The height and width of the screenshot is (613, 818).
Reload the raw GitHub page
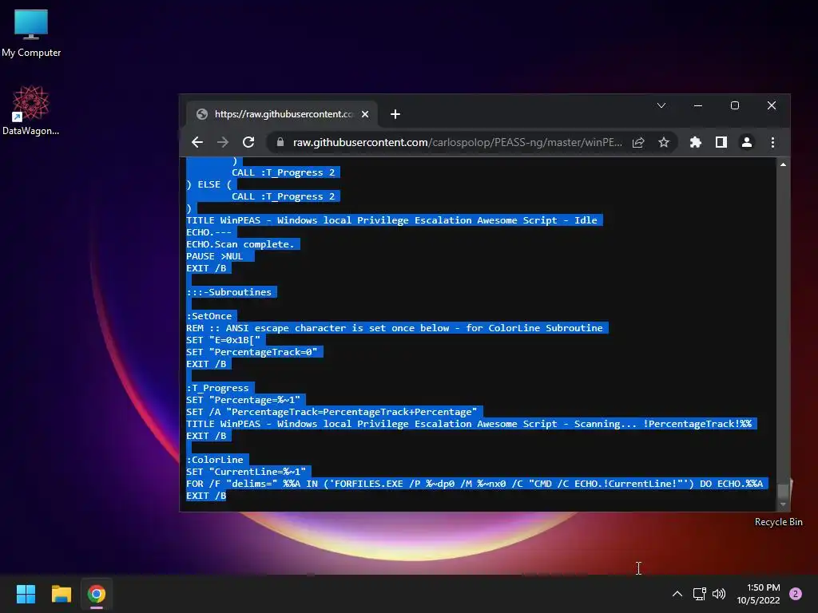[x=249, y=142]
